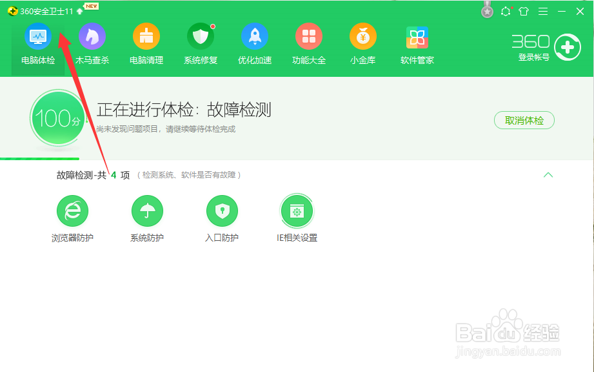The width and height of the screenshot is (594, 372).
Task: Click the 360 登录帐号 plus icon
Action: pos(567,47)
